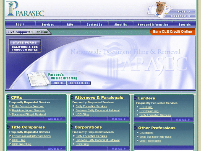This screenshot has width=201, height=151.
Task: Open Entity Formation Services under Attorneys & Paralegals
Action: click(x=91, y=106)
